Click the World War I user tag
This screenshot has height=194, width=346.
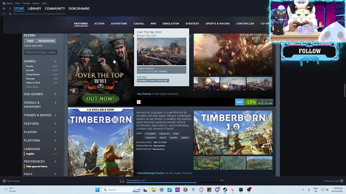(163, 81)
